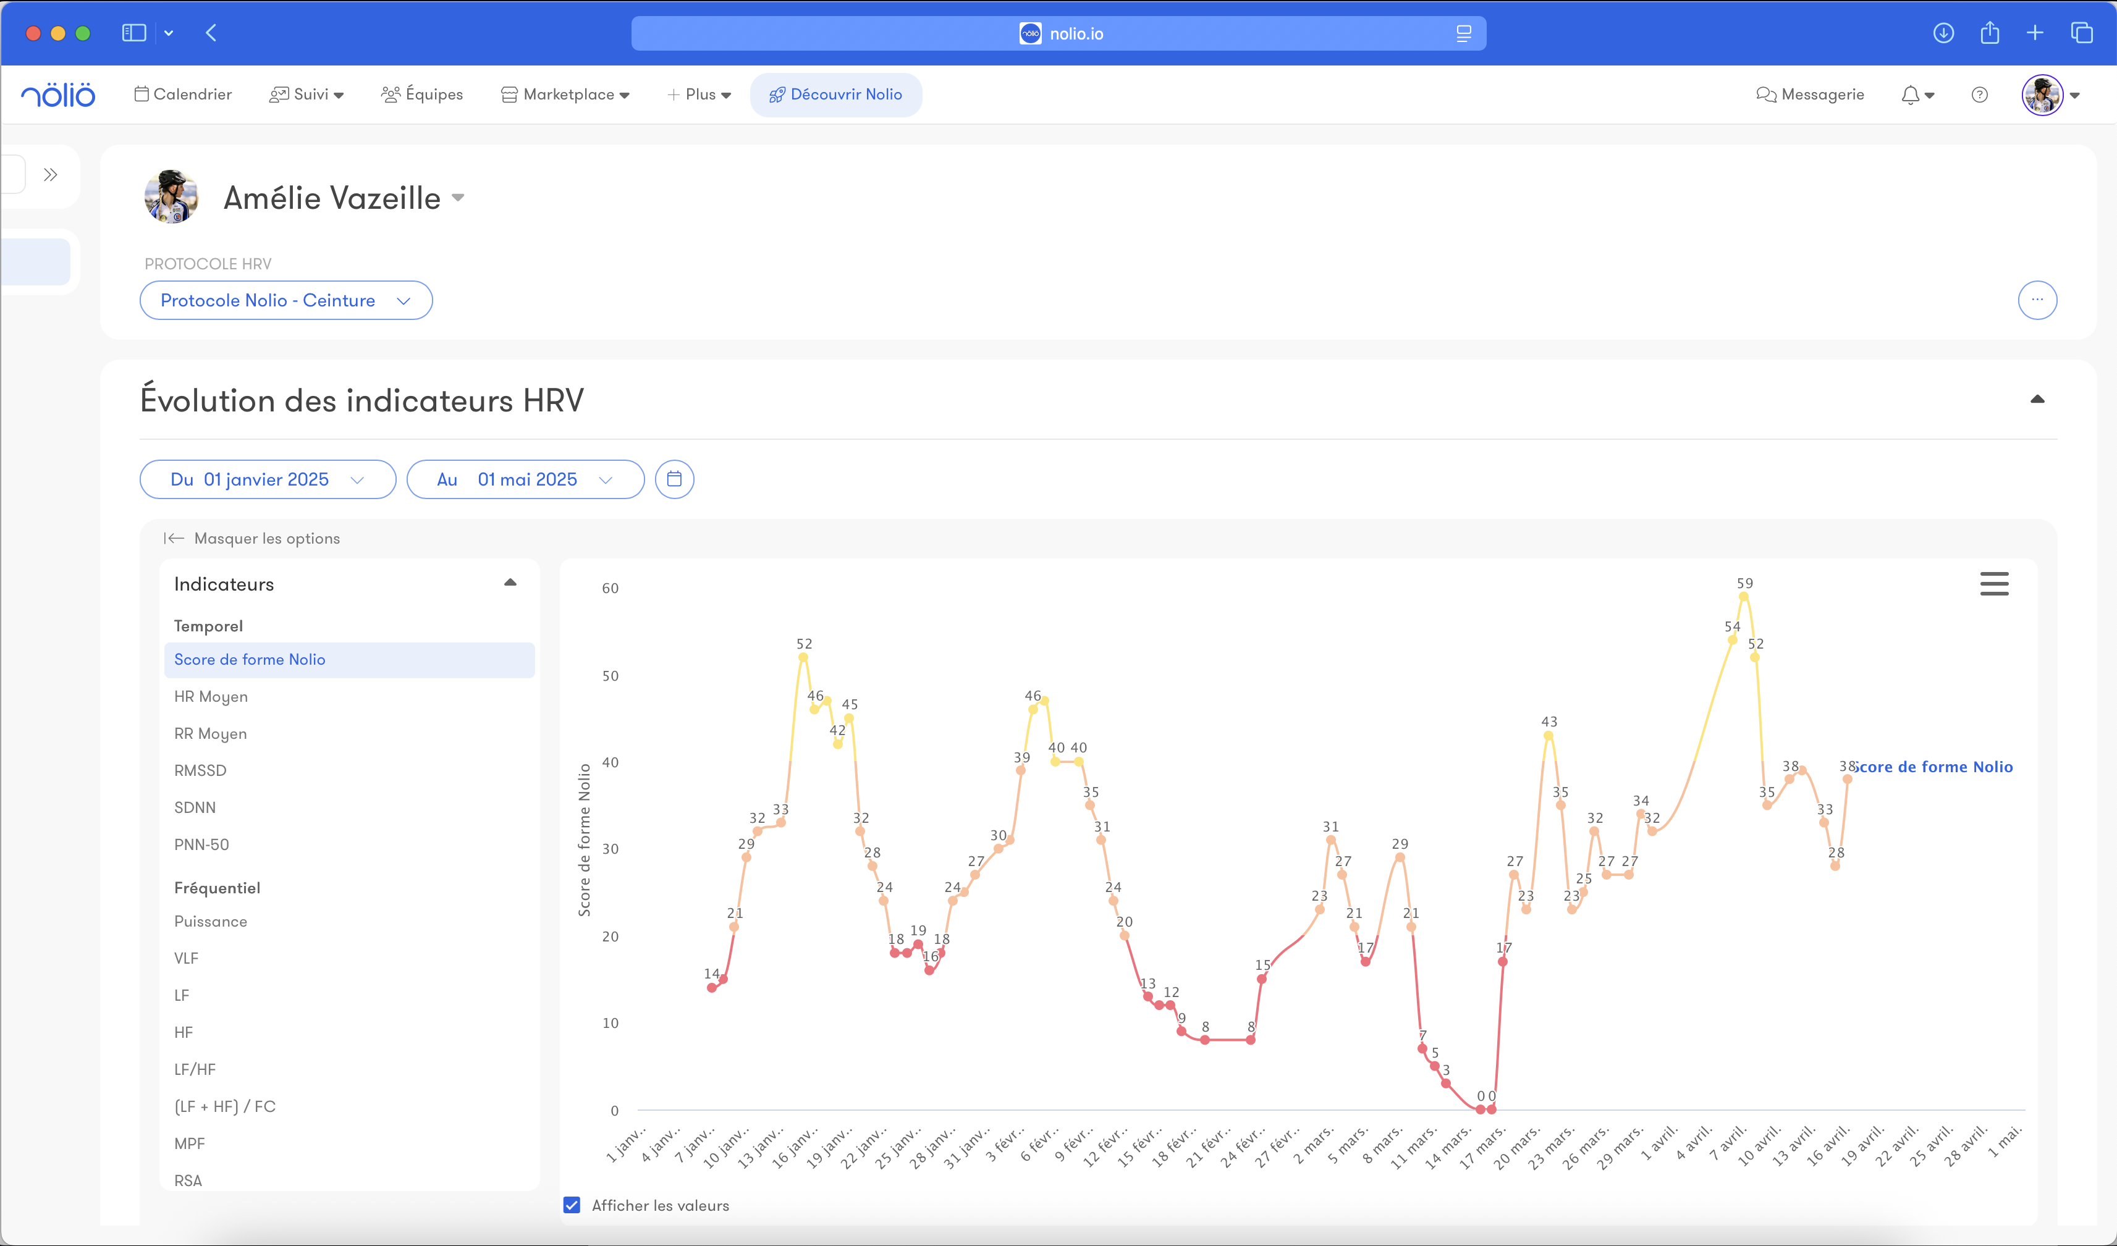2117x1246 pixels.
Task: Click the notifications bell icon
Action: coord(1911,95)
